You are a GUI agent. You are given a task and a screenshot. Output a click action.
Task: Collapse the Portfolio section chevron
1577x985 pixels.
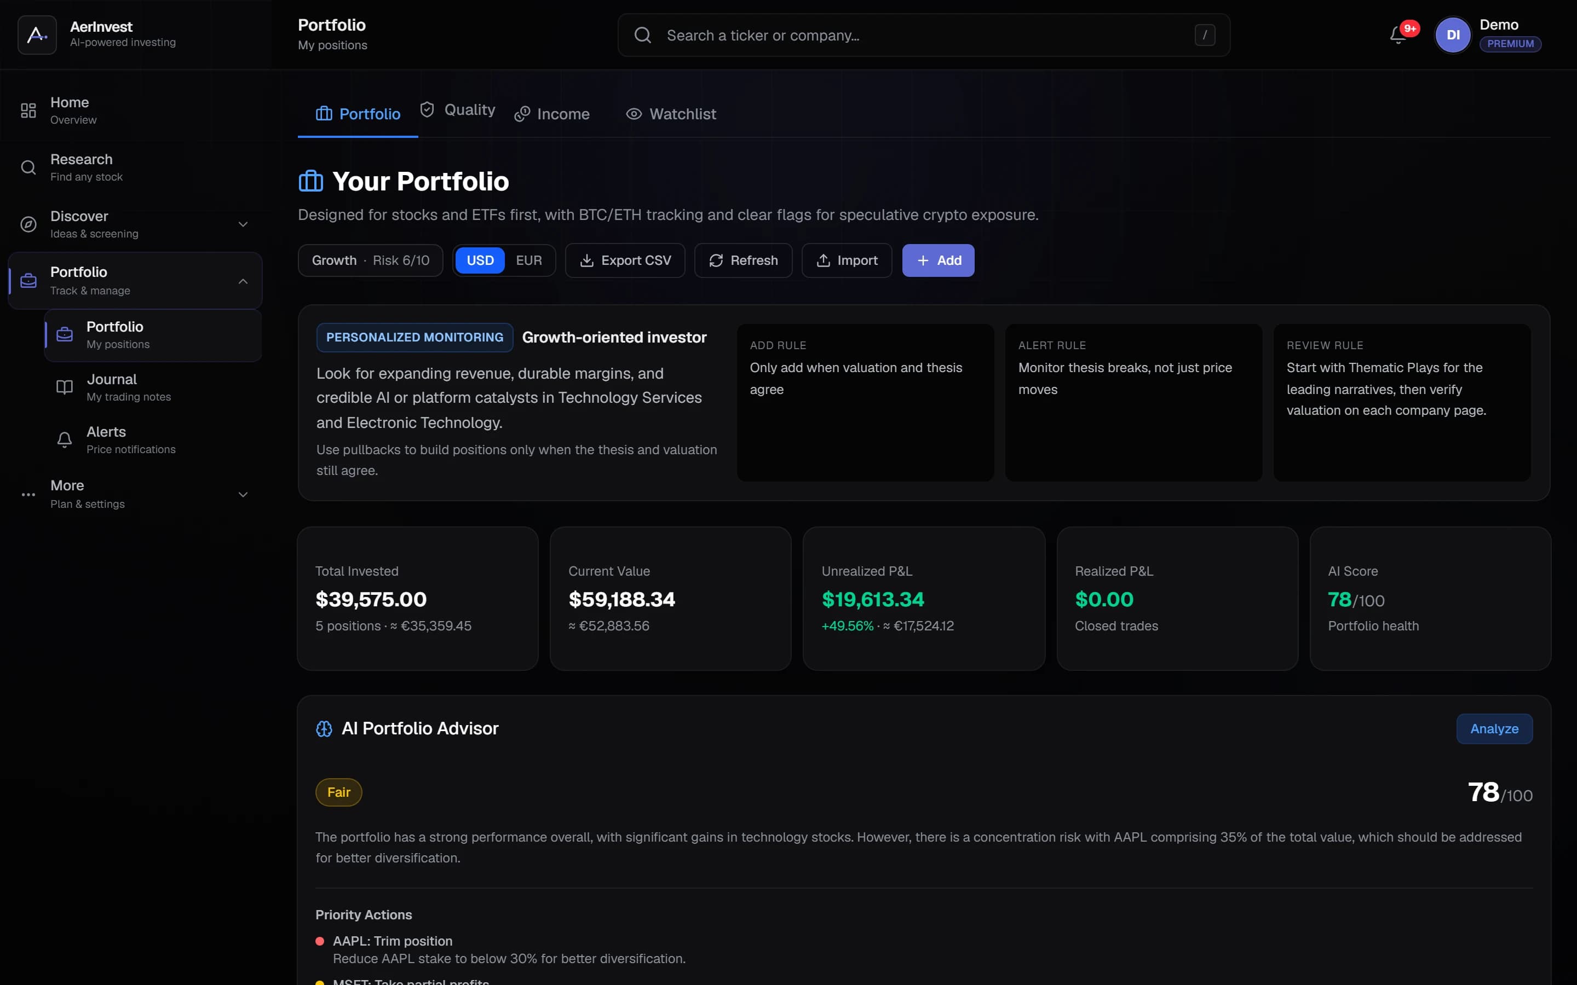[x=243, y=281]
